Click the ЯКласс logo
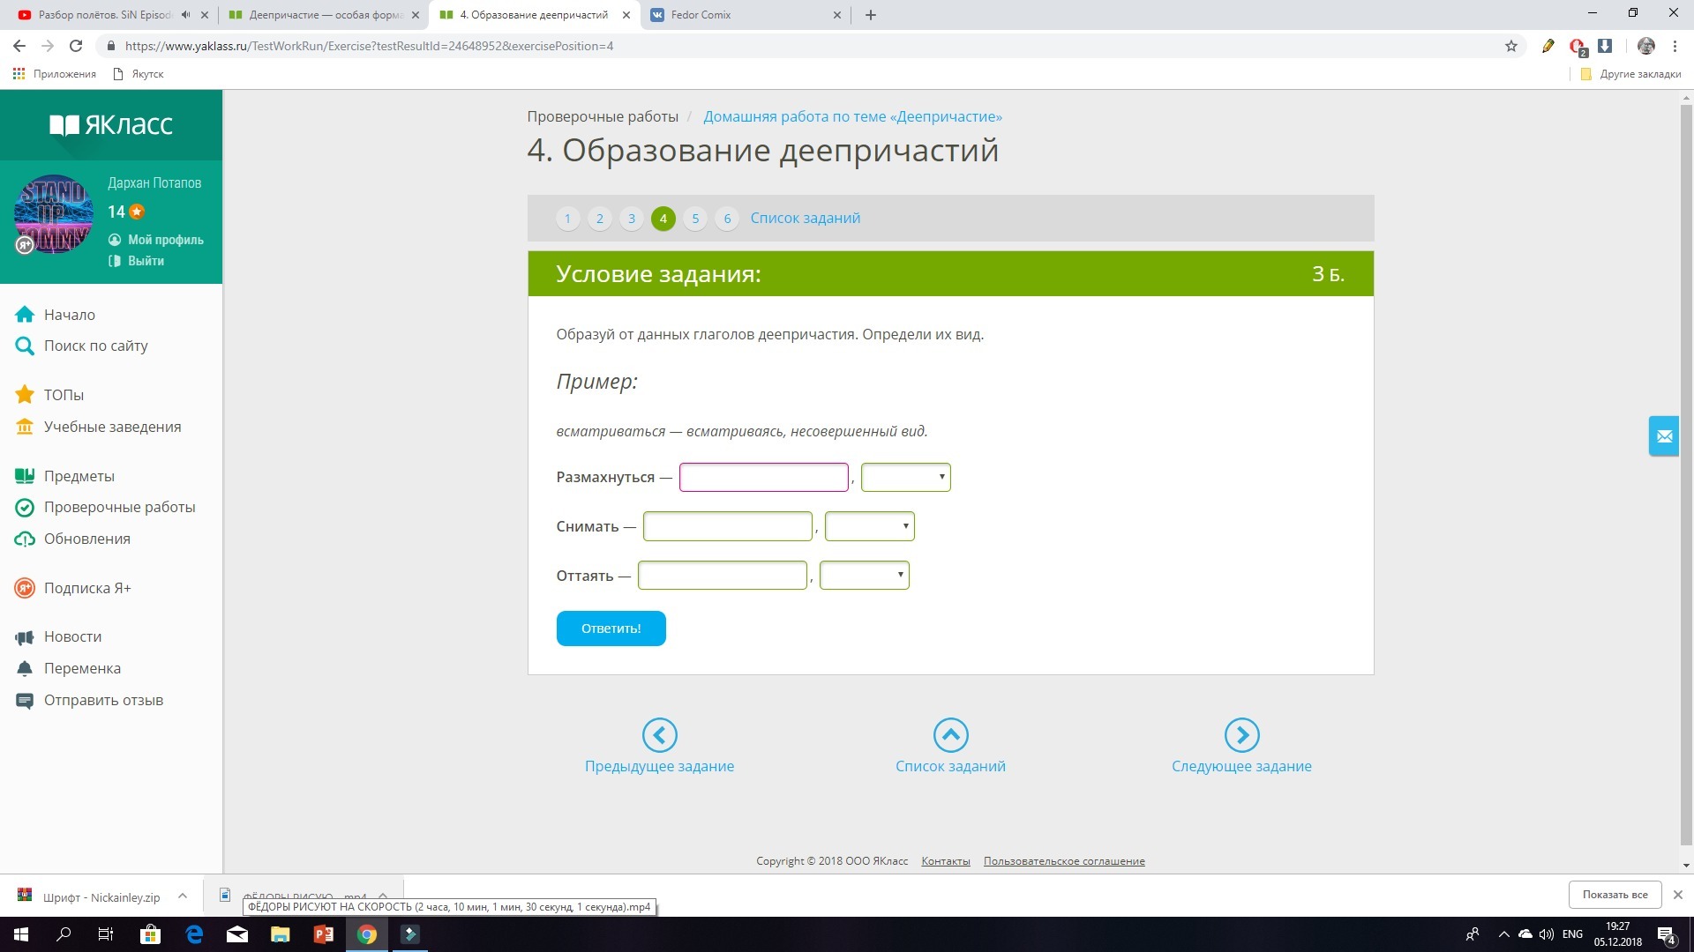Image resolution: width=1694 pixels, height=952 pixels. [111, 124]
